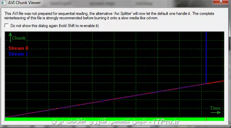Click the ITPro.ir watermark text
The image size is (231, 128).
click(166, 122)
